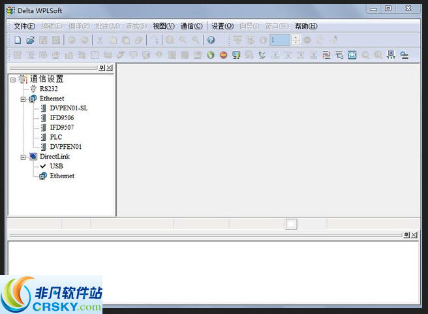Decrease the toolbar number with down arrow

pyautogui.click(x=295, y=42)
